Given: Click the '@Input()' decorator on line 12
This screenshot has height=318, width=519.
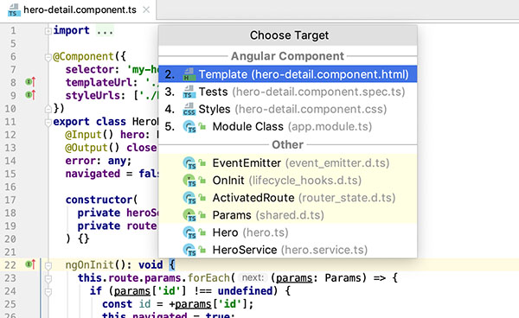Looking at the screenshot, I should (x=89, y=135).
